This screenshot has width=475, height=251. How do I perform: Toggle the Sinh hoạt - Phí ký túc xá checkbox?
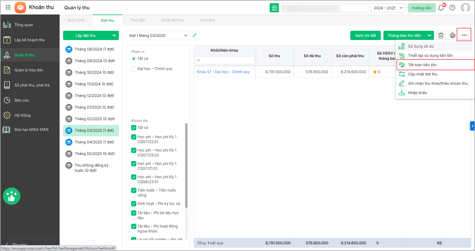coord(134,204)
